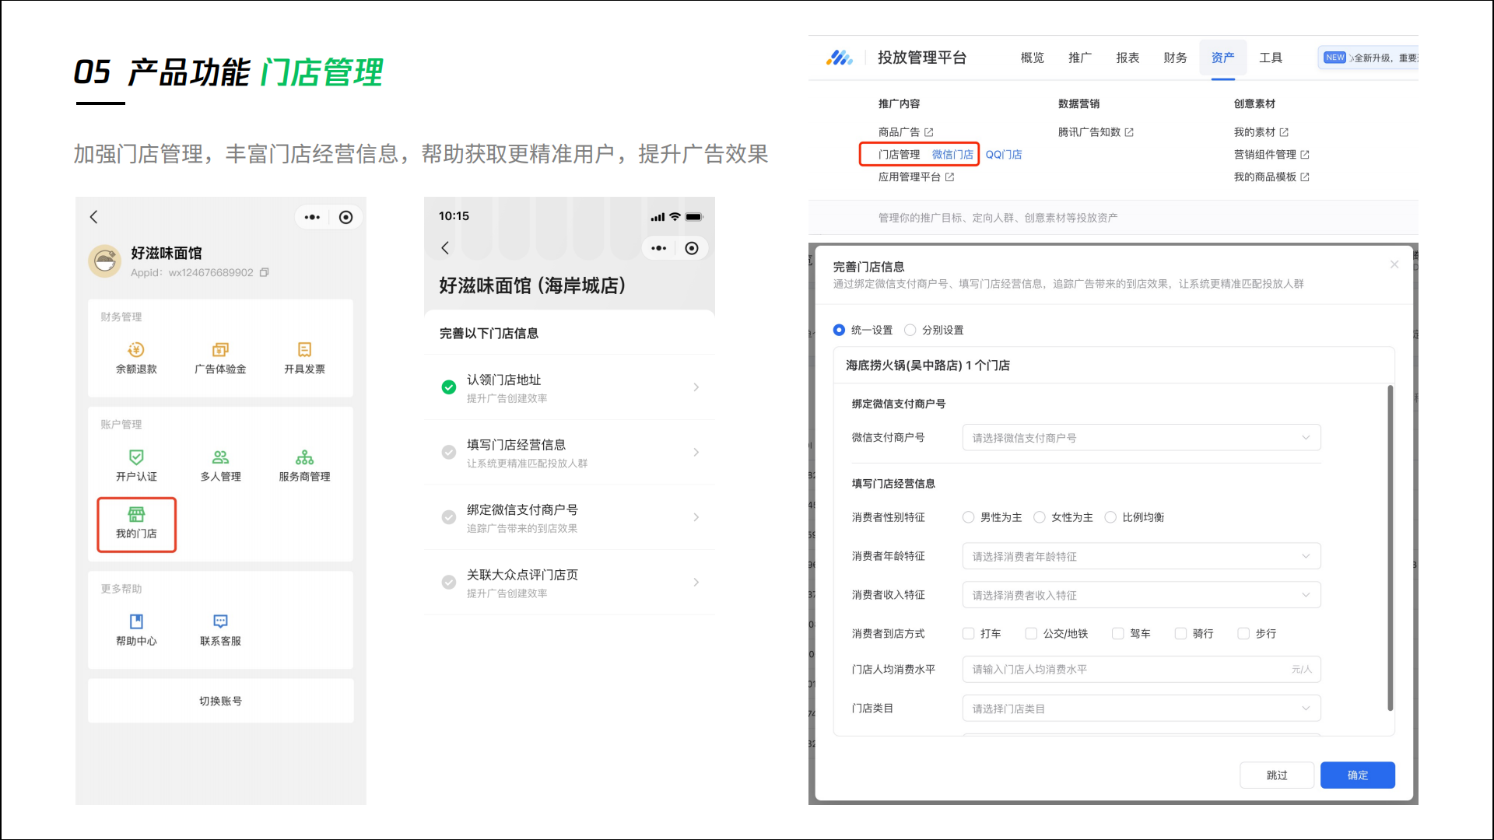Check the 驾车 arrival method
Viewport: 1494px width, 840px height.
pyautogui.click(x=1118, y=634)
